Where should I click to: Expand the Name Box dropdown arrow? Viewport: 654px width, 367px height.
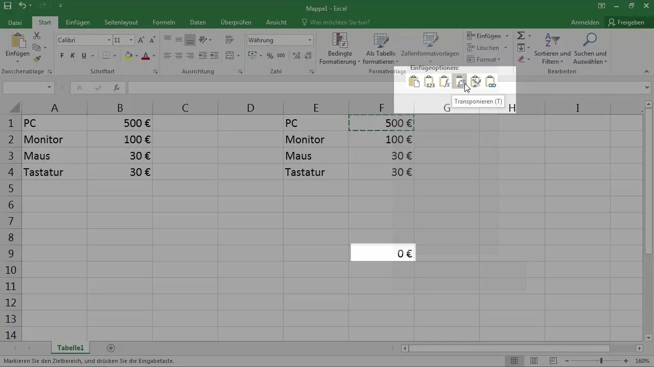pyautogui.click(x=50, y=88)
